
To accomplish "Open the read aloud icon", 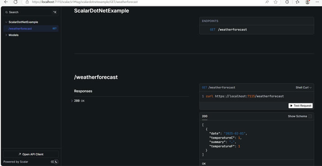I will pos(267,2).
